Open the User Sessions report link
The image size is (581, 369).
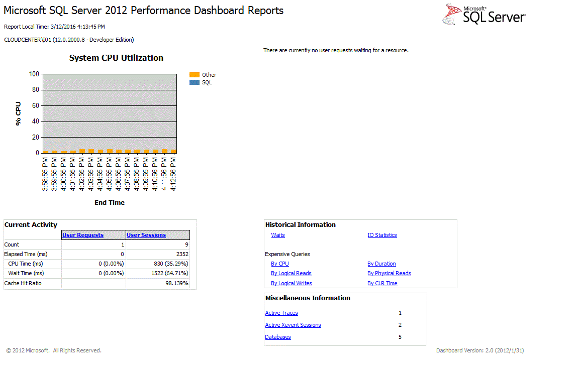(x=146, y=235)
